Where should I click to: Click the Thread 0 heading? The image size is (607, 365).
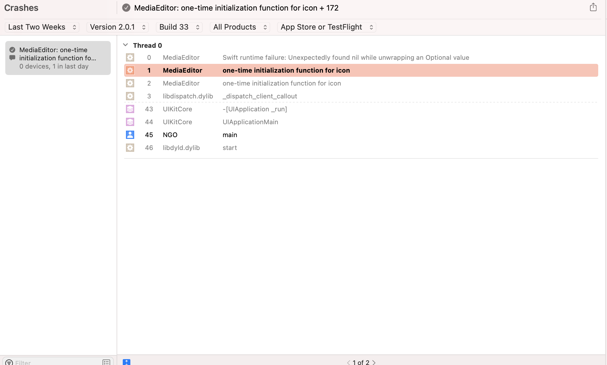click(147, 45)
